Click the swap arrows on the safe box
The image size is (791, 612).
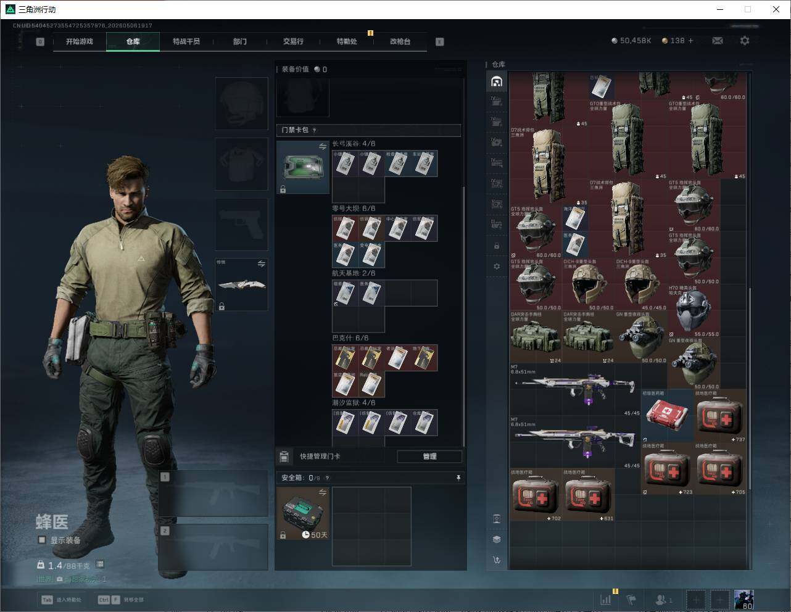click(x=323, y=492)
